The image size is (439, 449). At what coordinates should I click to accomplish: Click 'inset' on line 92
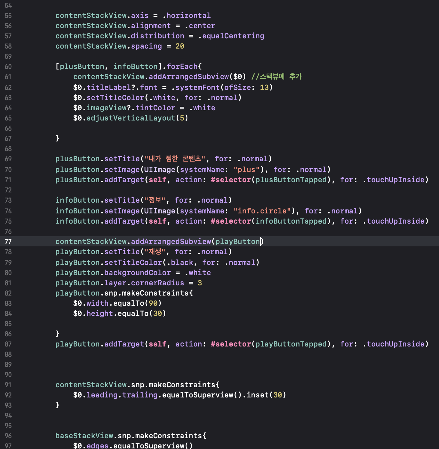(258, 395)
